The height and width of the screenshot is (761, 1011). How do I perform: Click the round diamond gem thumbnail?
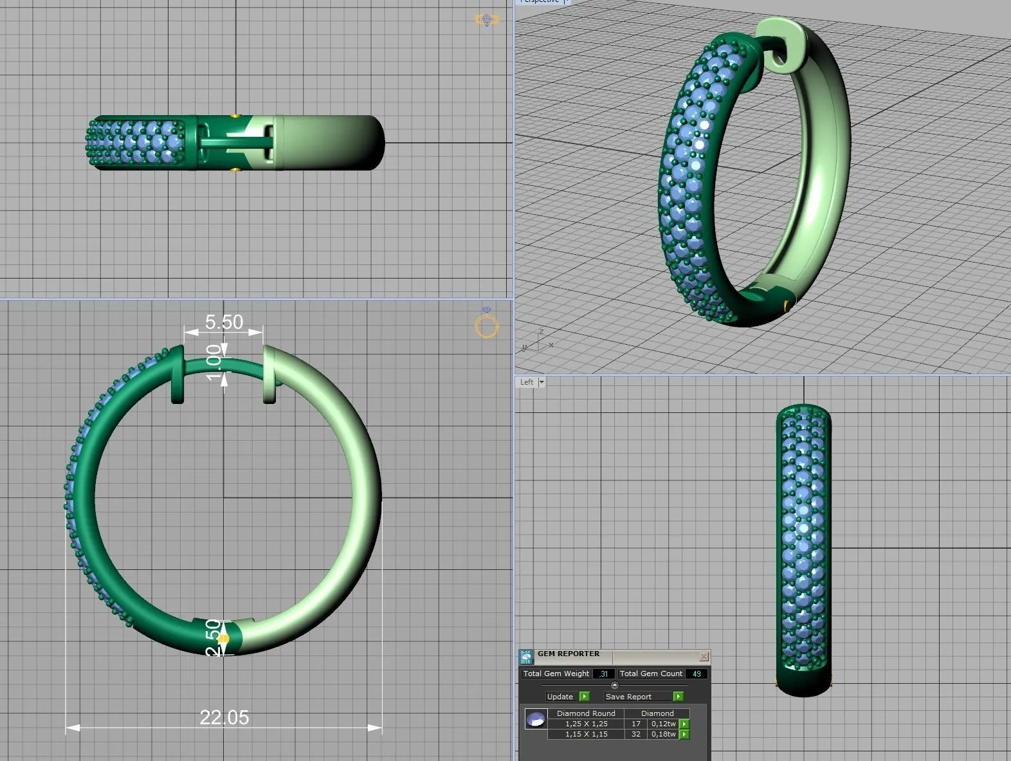(x=536, y=719)
